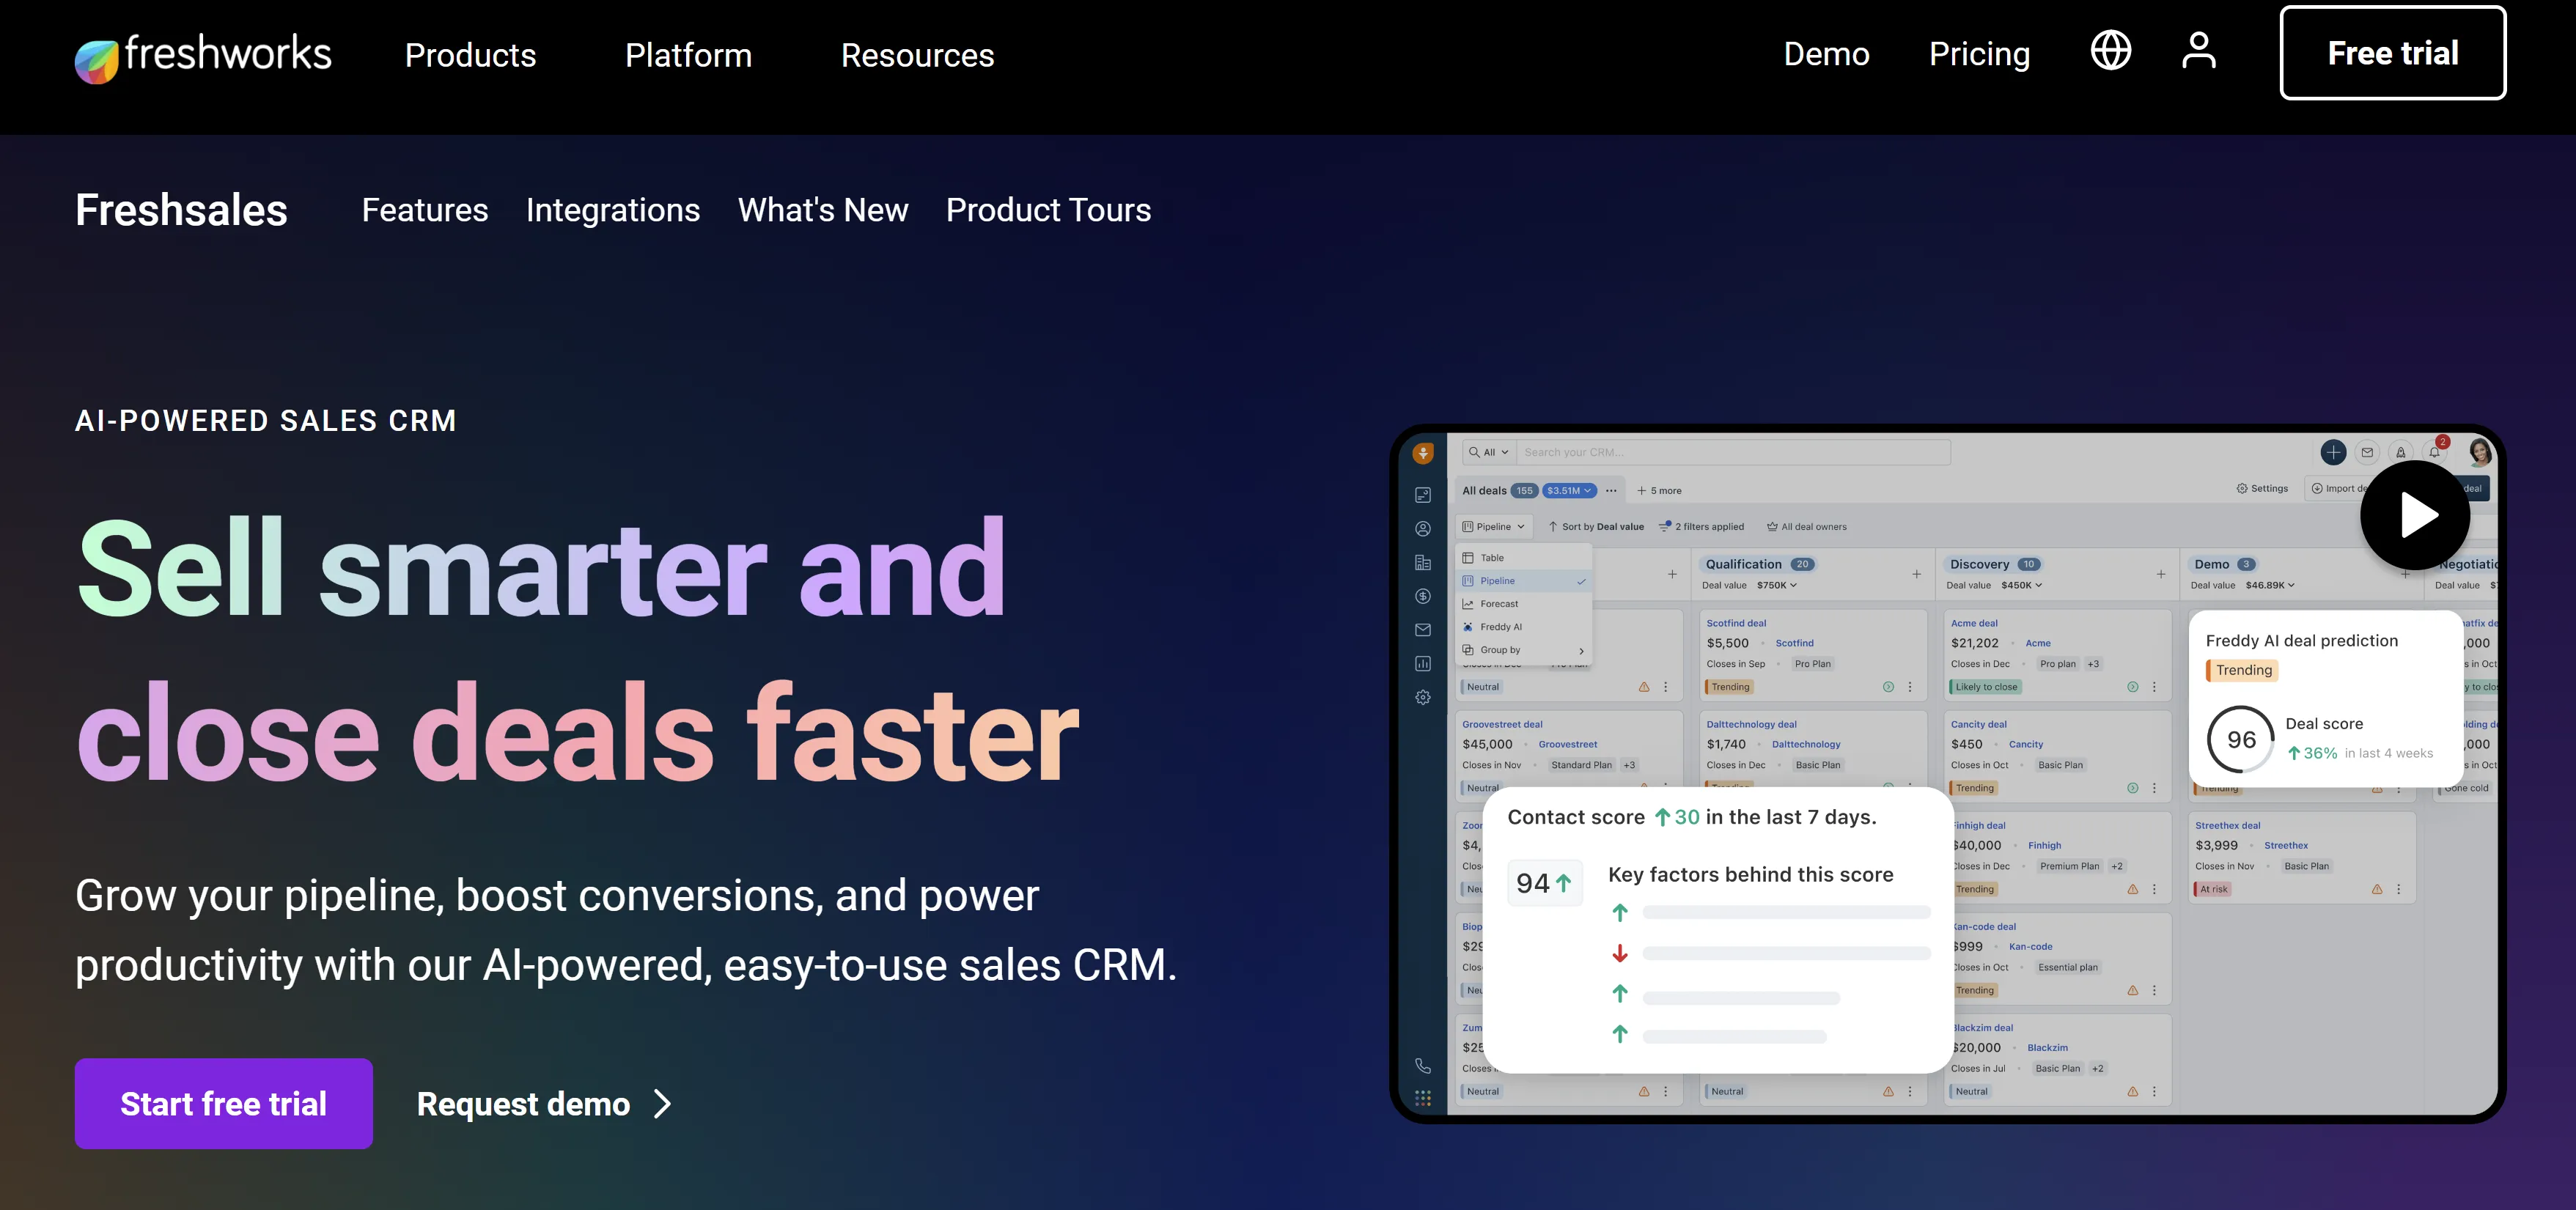
Task: Go to the Features tab
Action: tap(425, 210)
